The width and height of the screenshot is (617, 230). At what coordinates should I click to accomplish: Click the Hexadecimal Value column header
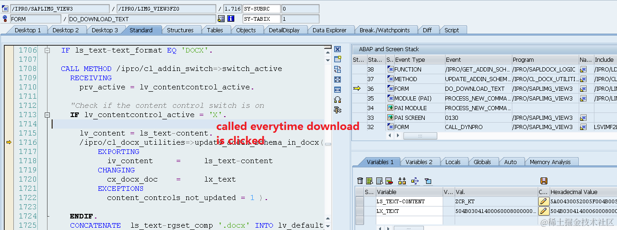pos(583,192)
